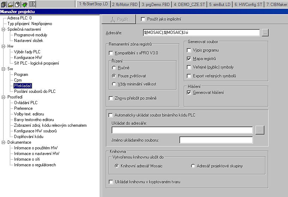Click the Jméno ukládaného souboru input field
Screen dimensions: 288x197
pos(216,140)
